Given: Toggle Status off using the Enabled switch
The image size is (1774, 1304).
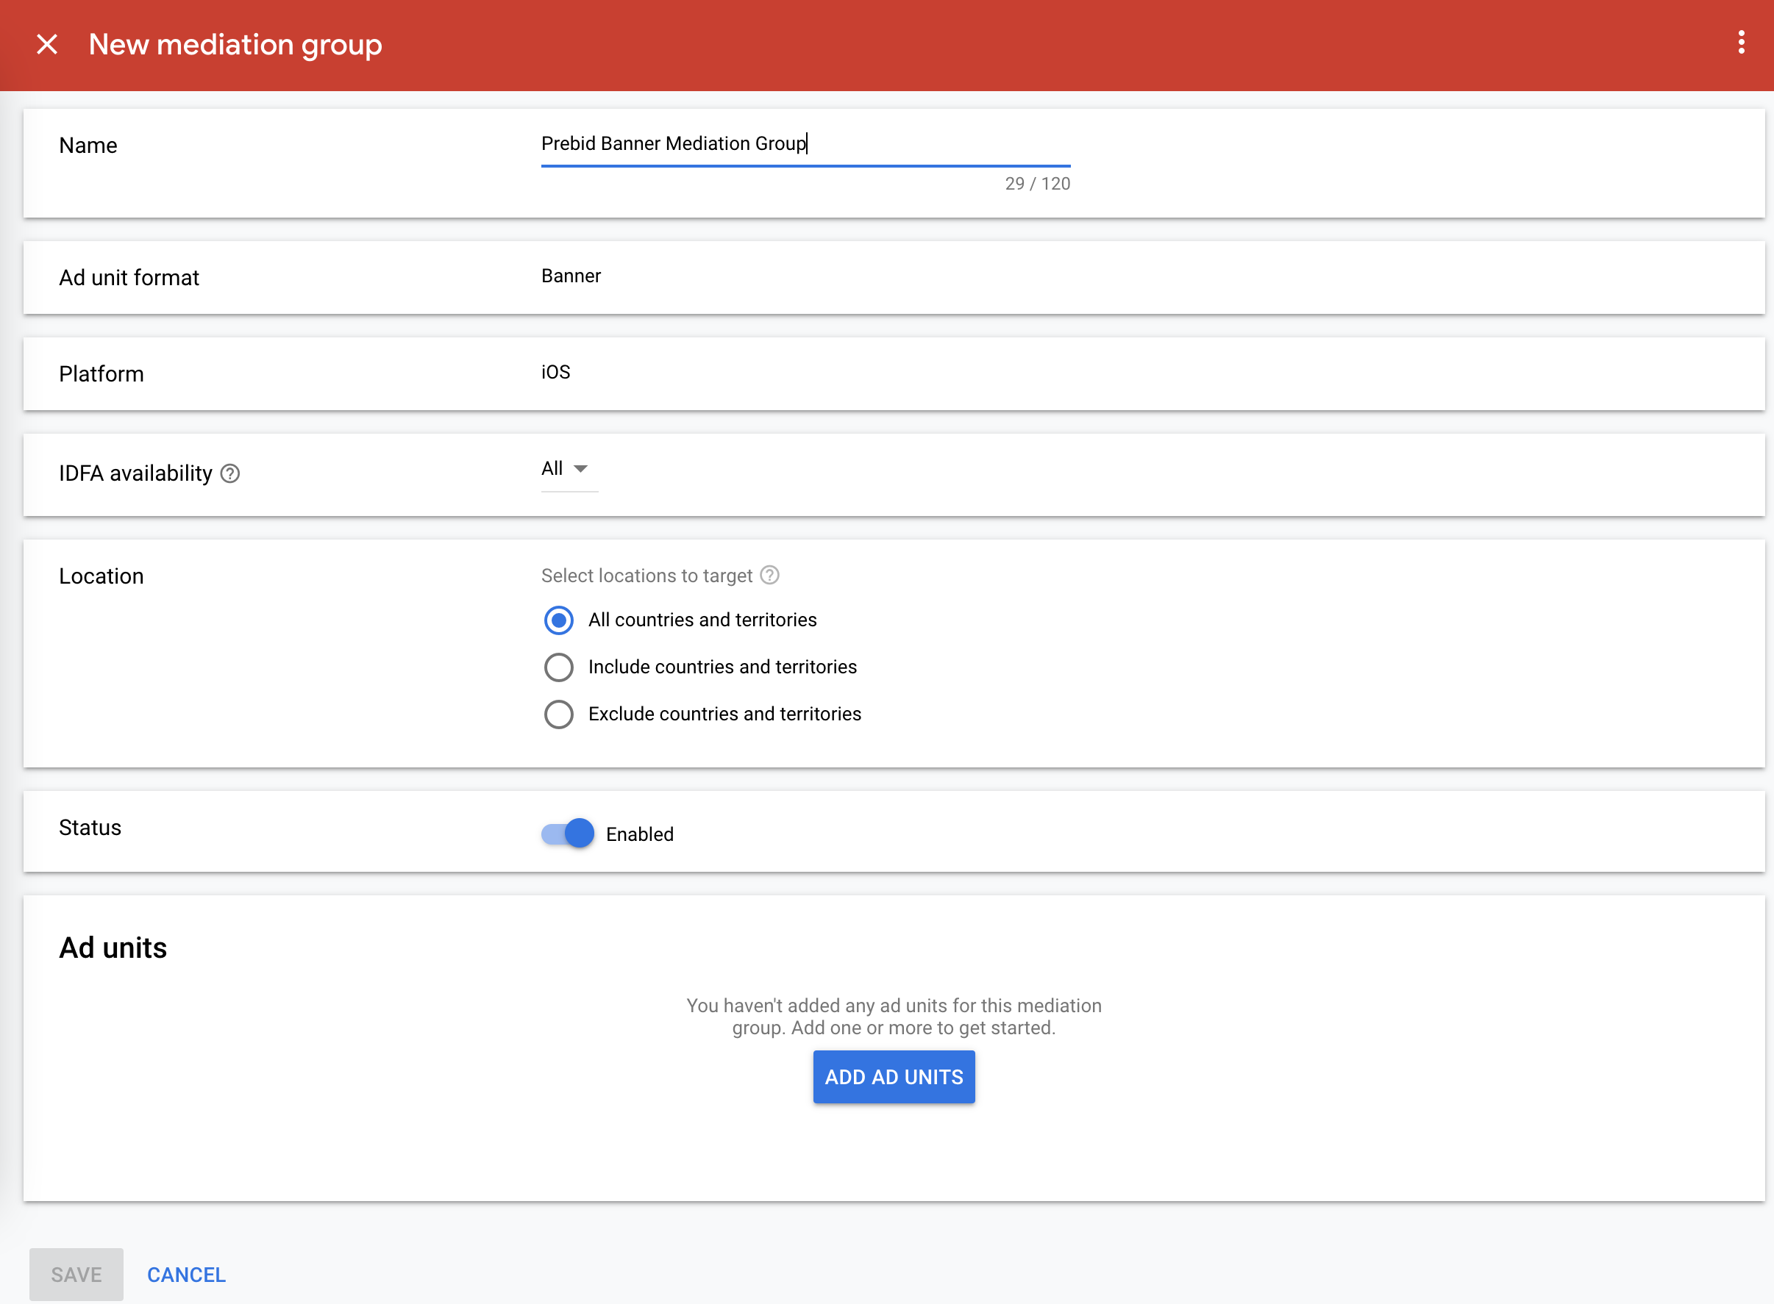Looking at the screenshot, I should 567,833.
